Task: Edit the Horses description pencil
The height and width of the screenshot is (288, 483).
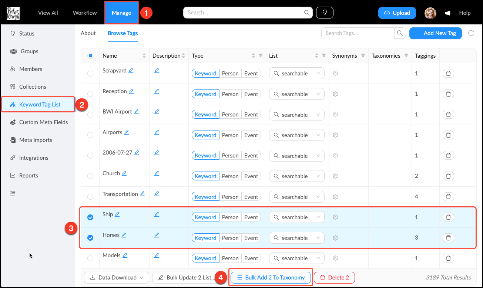Action: tap(157, 235)
